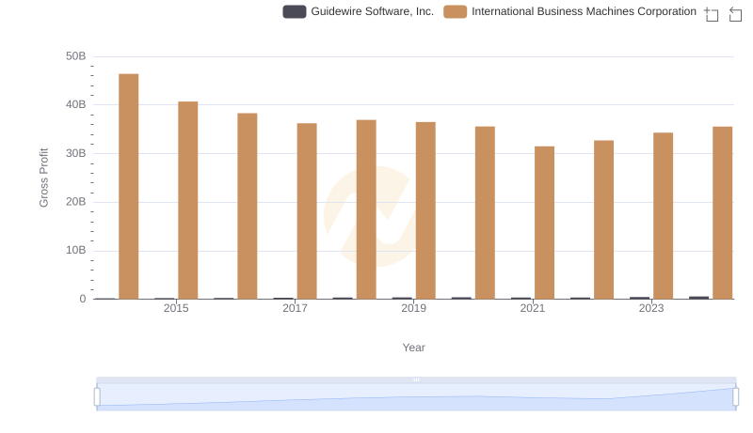Click the 50B y-axis label

(x=76, y=56)
